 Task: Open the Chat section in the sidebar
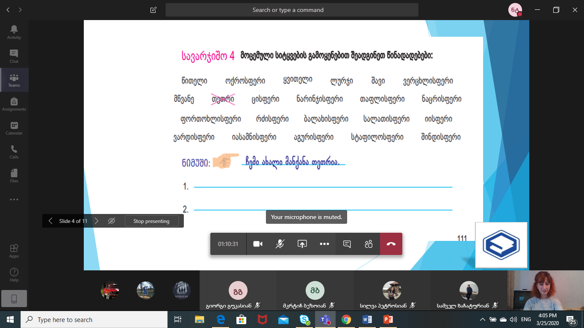(14, 56)
